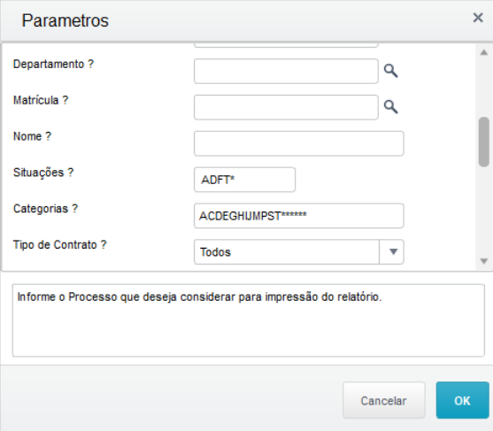Click the Parametros title text
The image size is (493, 431).
[65, 20]
